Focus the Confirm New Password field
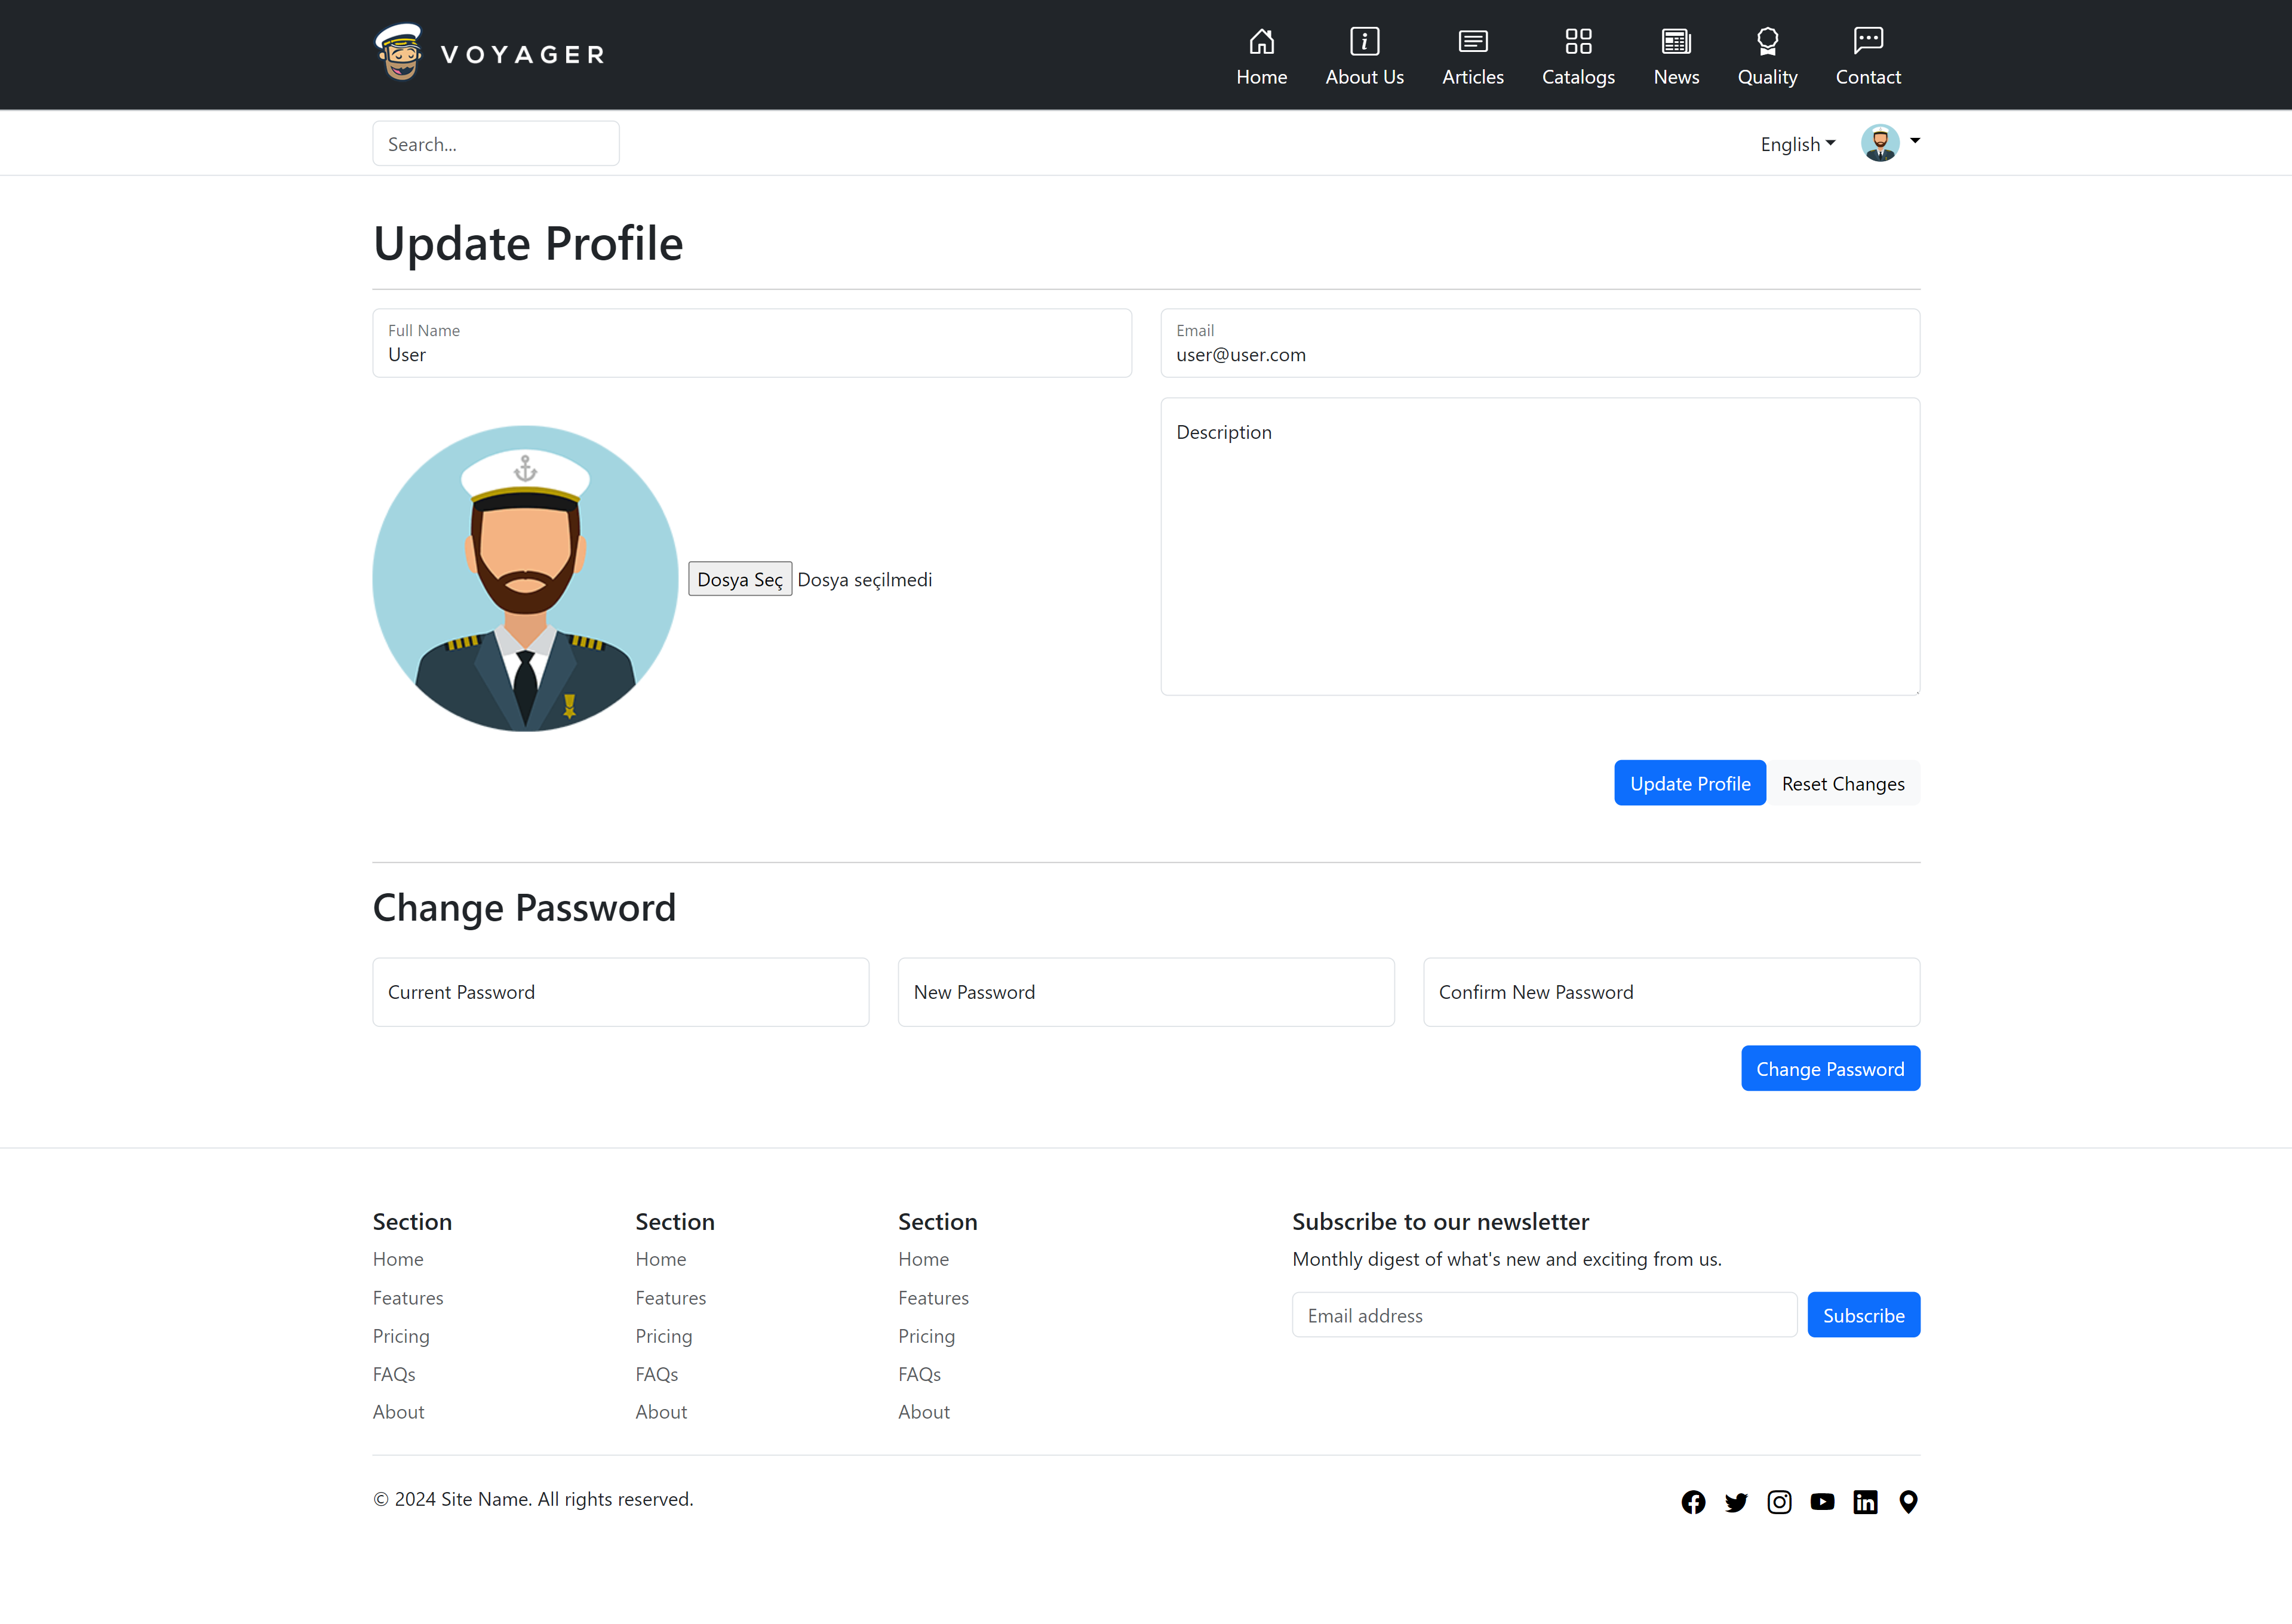 pyautogui.click(x=1671, y=992)
